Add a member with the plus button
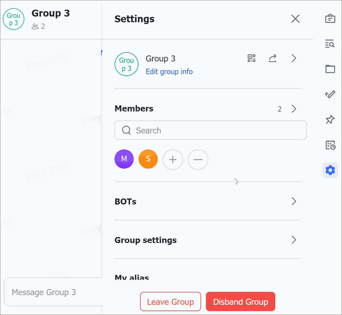The width and height of the screenshot is (342, 315). pos(173,160)
